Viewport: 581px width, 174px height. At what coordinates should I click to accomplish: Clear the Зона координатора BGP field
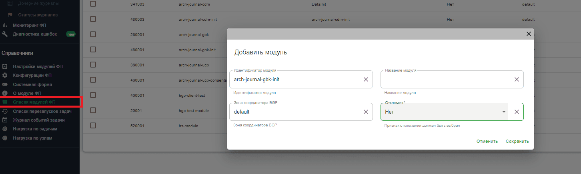pyautogui.click(x=366, y=112)
